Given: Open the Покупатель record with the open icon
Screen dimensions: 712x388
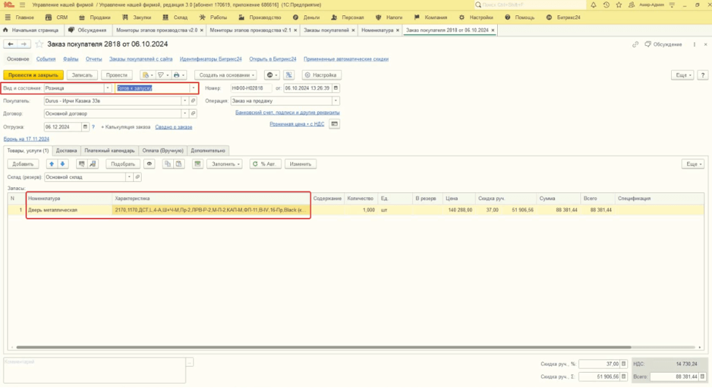Looking at the screenshot, I should pyautogui.click(x=193, y=101).
